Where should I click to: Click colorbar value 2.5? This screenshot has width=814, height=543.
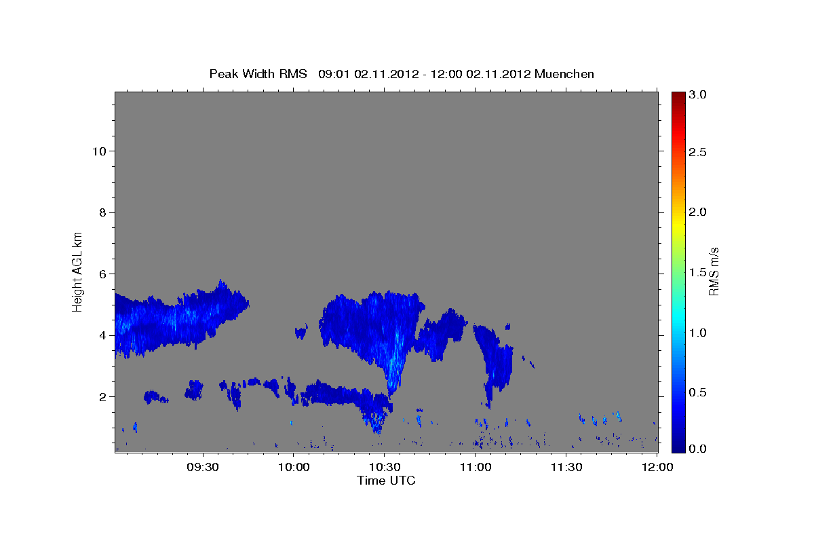pyautogui.click(x=699, y=153)
